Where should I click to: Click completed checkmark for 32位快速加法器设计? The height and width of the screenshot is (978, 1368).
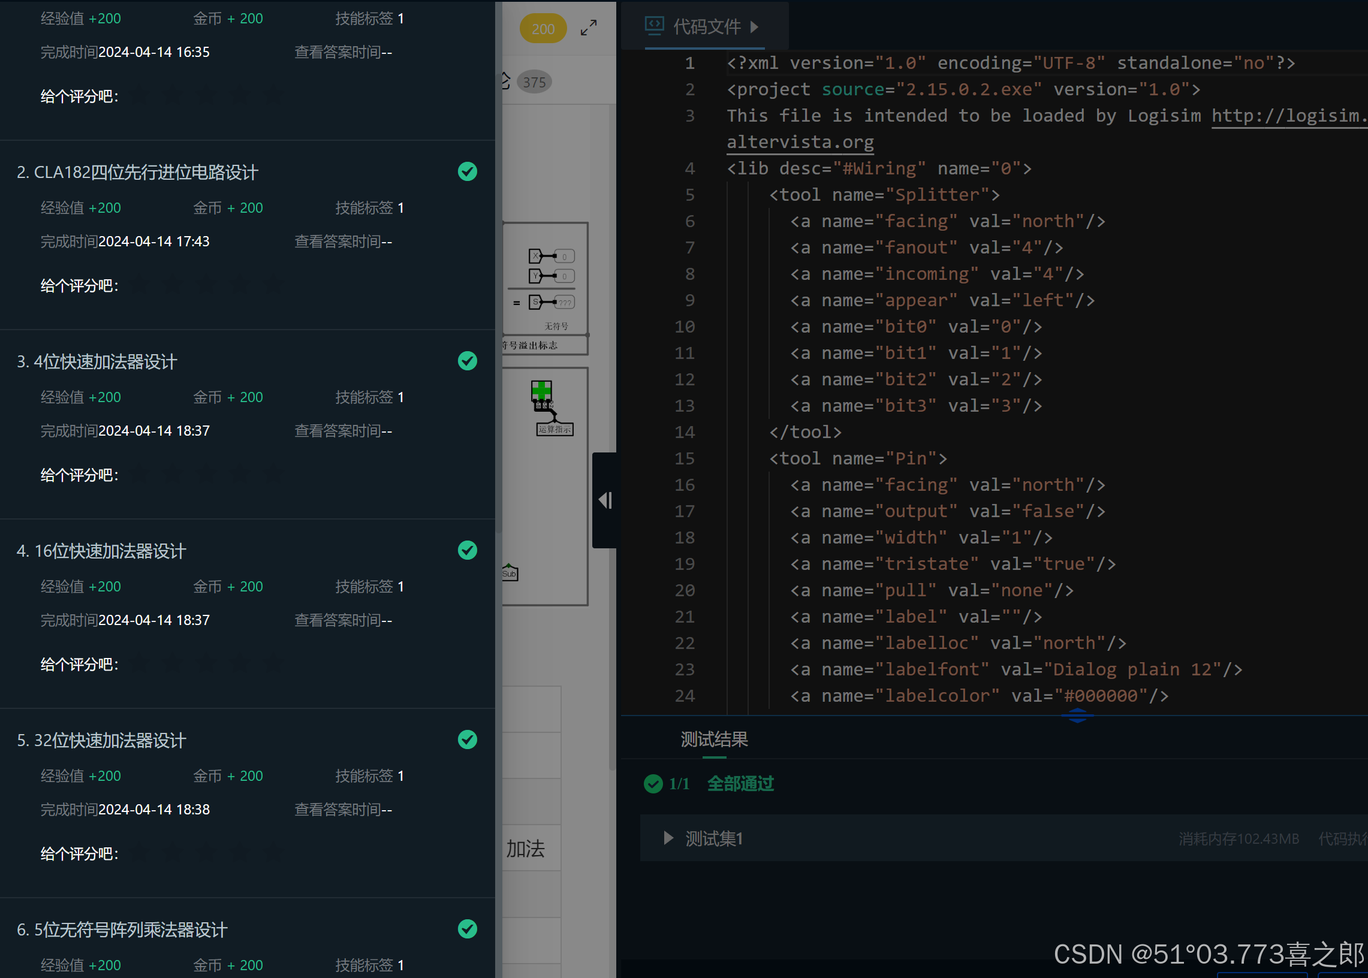[x=467, y=739]
